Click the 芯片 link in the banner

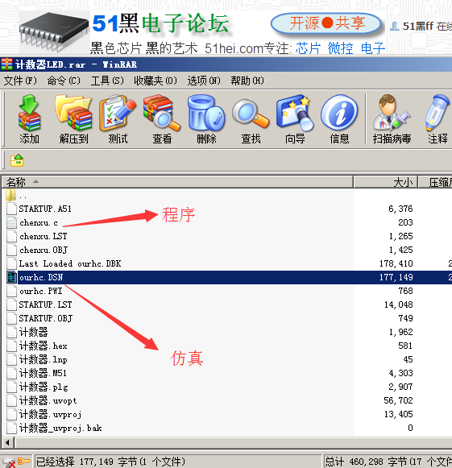(308, 48)
